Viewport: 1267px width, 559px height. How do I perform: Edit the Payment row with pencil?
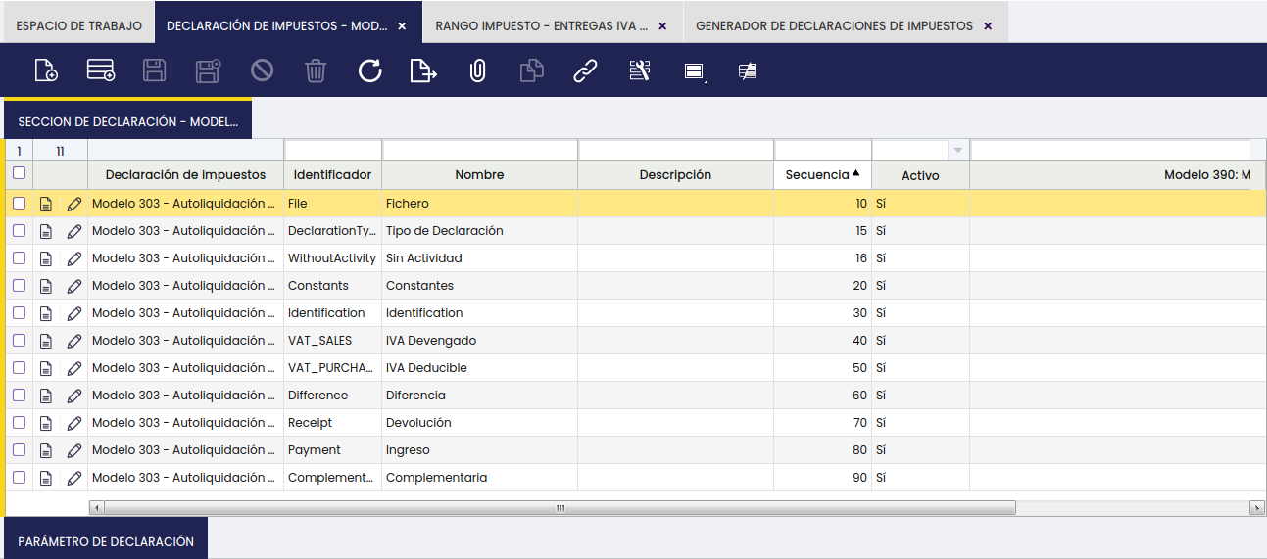[x=74, y=450]
